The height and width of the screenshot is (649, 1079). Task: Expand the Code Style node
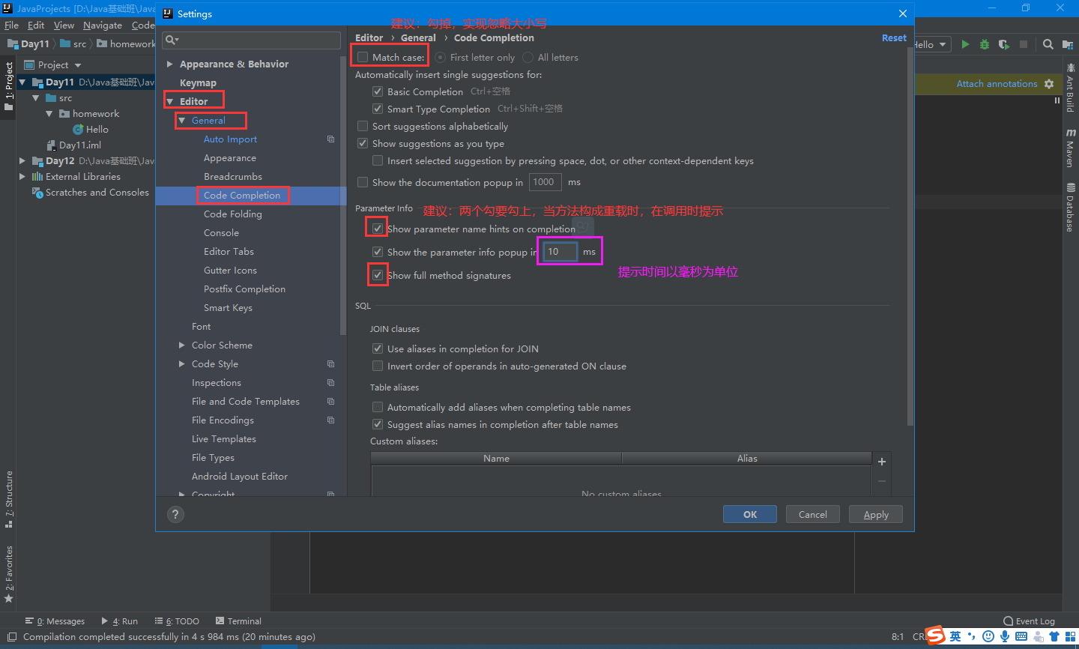coord(182,363)
